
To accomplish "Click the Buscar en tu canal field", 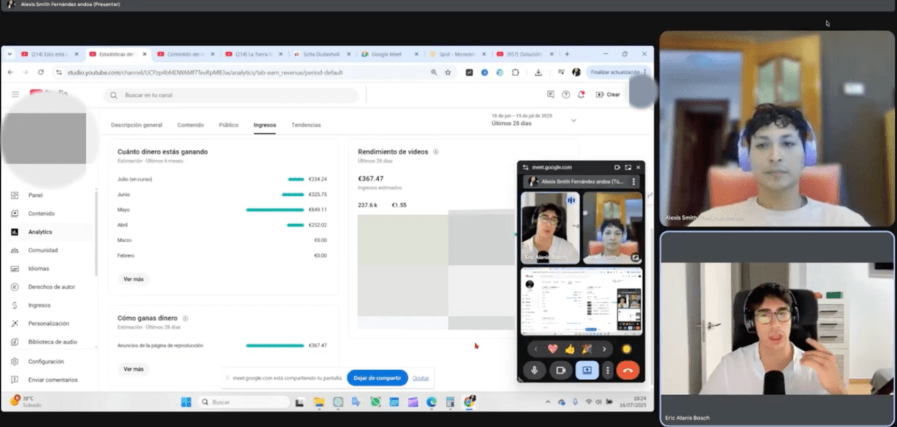I will pos(237,96).
